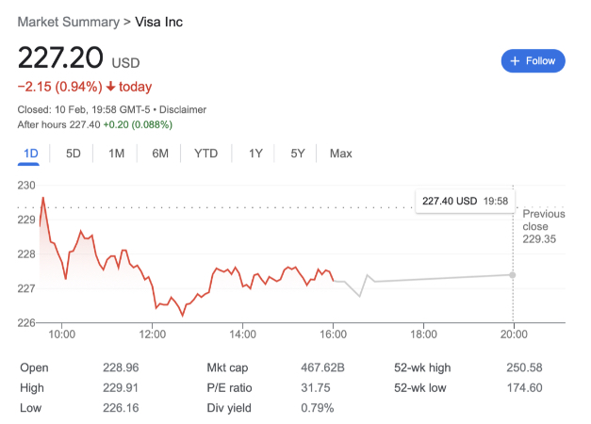Click the 52-wk low value 174.60
This screenshot has height=424, width=591.
point(524,388)
